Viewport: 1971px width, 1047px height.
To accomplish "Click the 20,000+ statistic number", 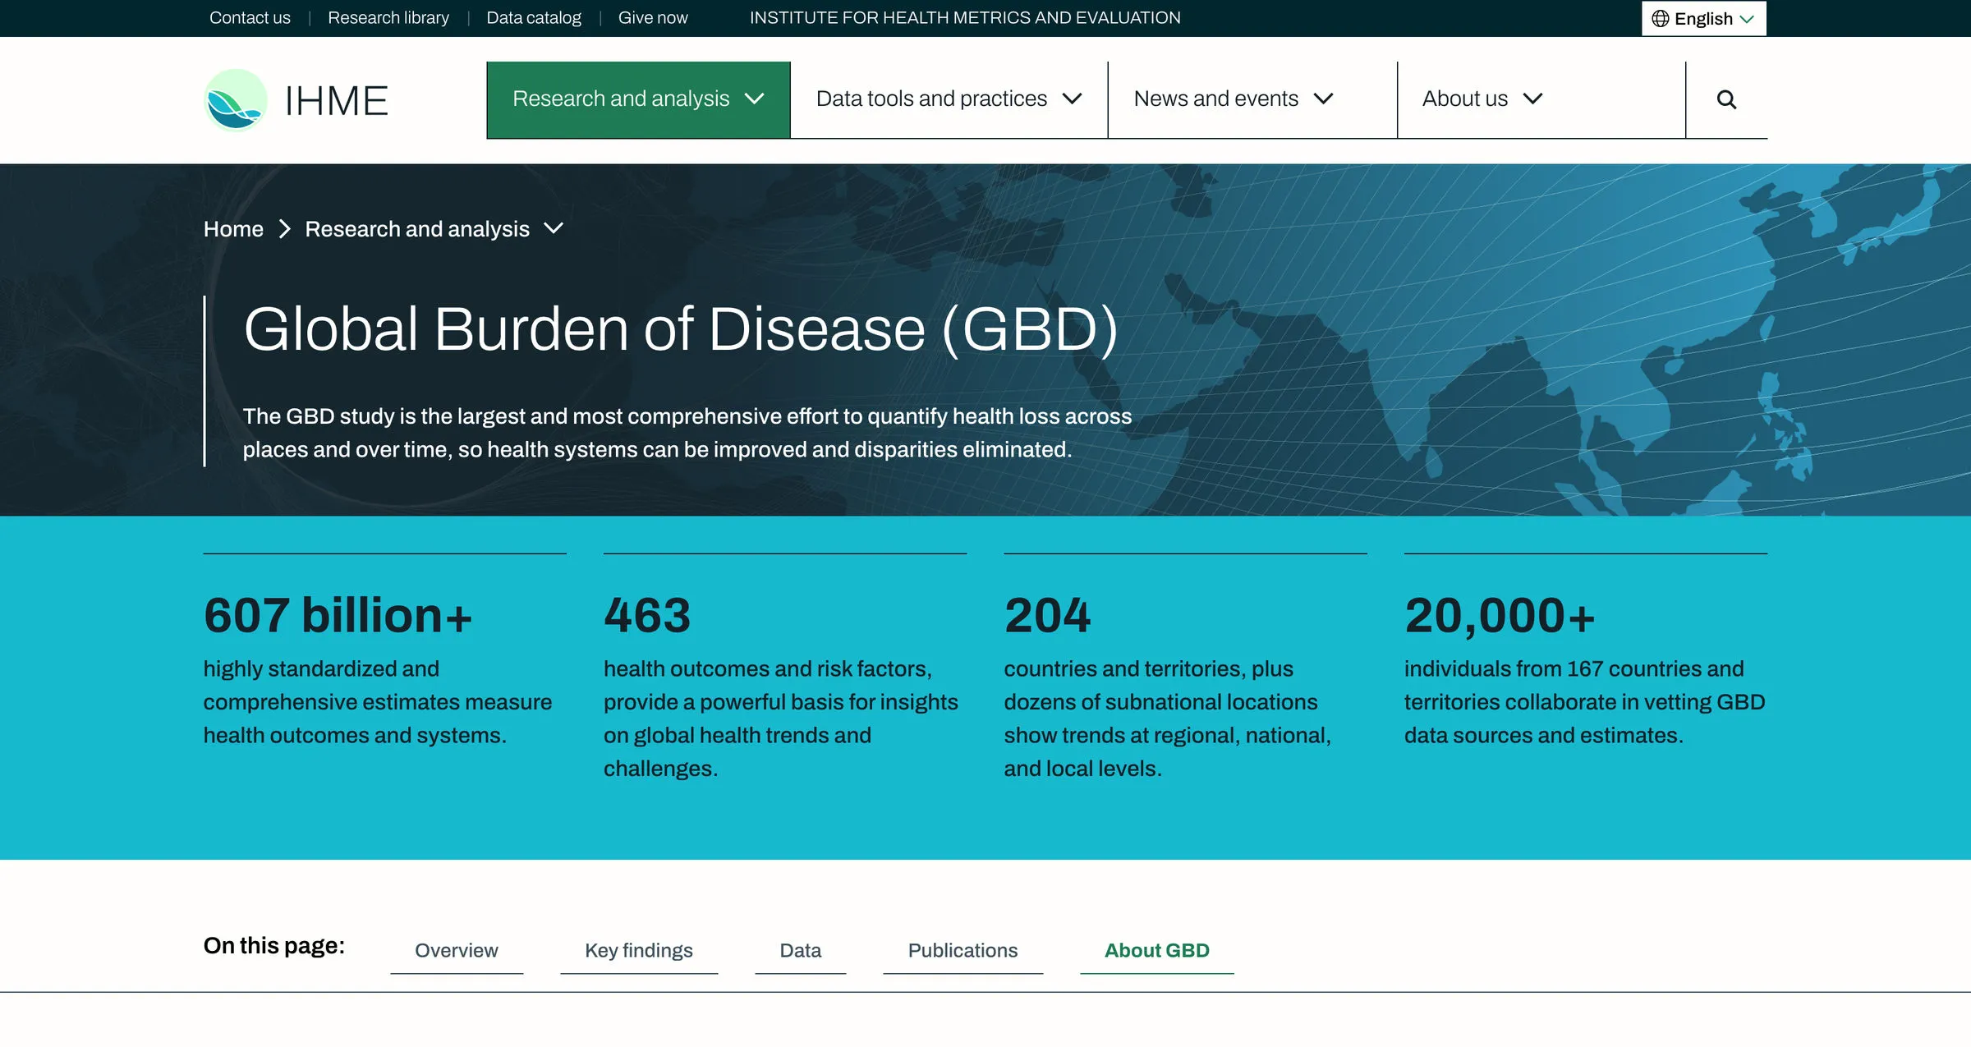I will 1500,616.
